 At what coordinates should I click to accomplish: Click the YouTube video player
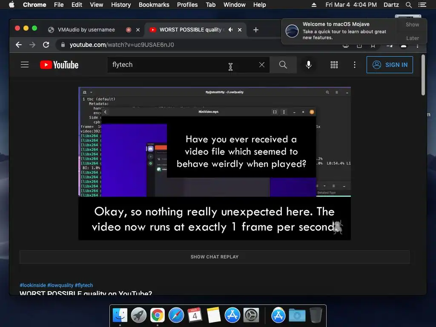click(215, 163)
